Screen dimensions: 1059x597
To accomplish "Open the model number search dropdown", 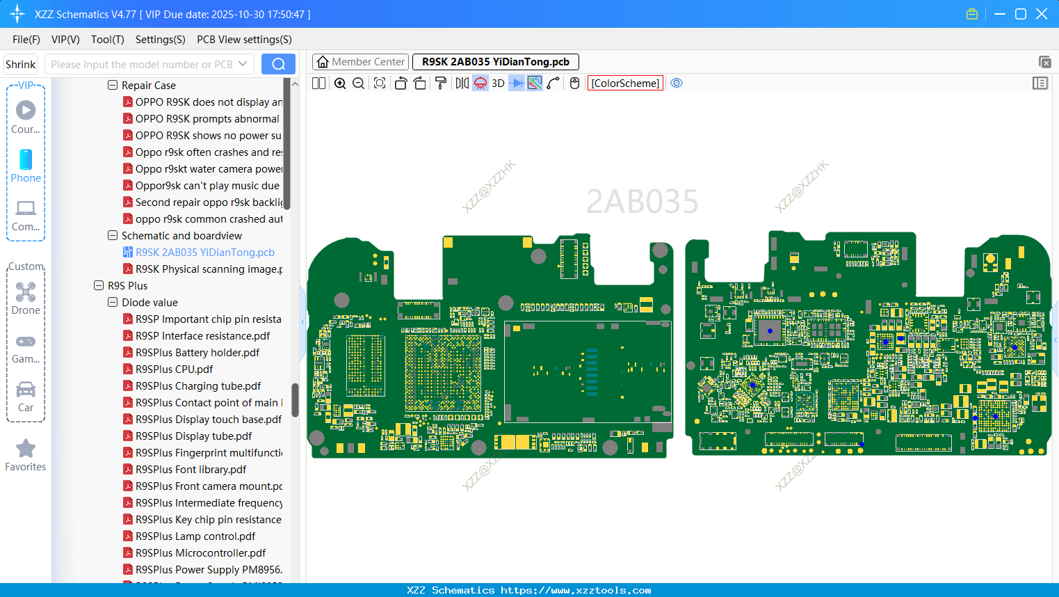I will point(243,63).
